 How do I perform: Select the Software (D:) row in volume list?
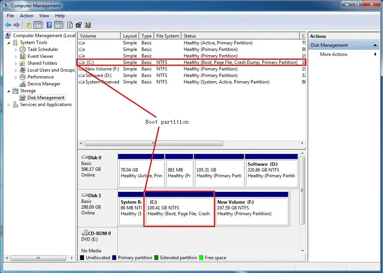192,75
